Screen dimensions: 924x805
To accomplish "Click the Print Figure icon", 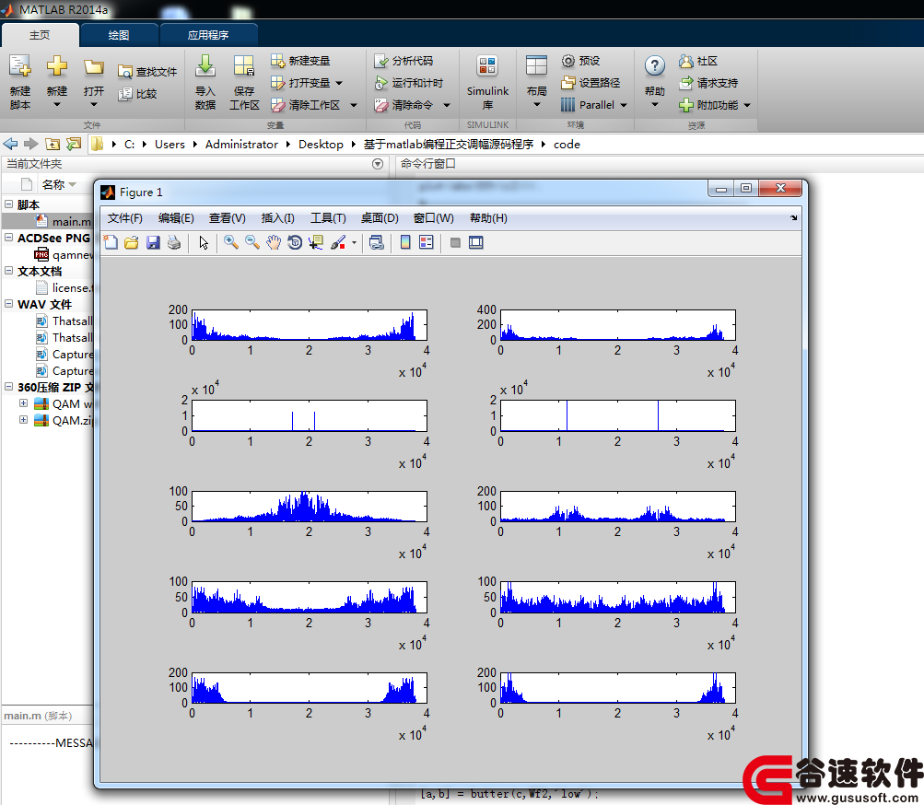I will pos(174,243).
